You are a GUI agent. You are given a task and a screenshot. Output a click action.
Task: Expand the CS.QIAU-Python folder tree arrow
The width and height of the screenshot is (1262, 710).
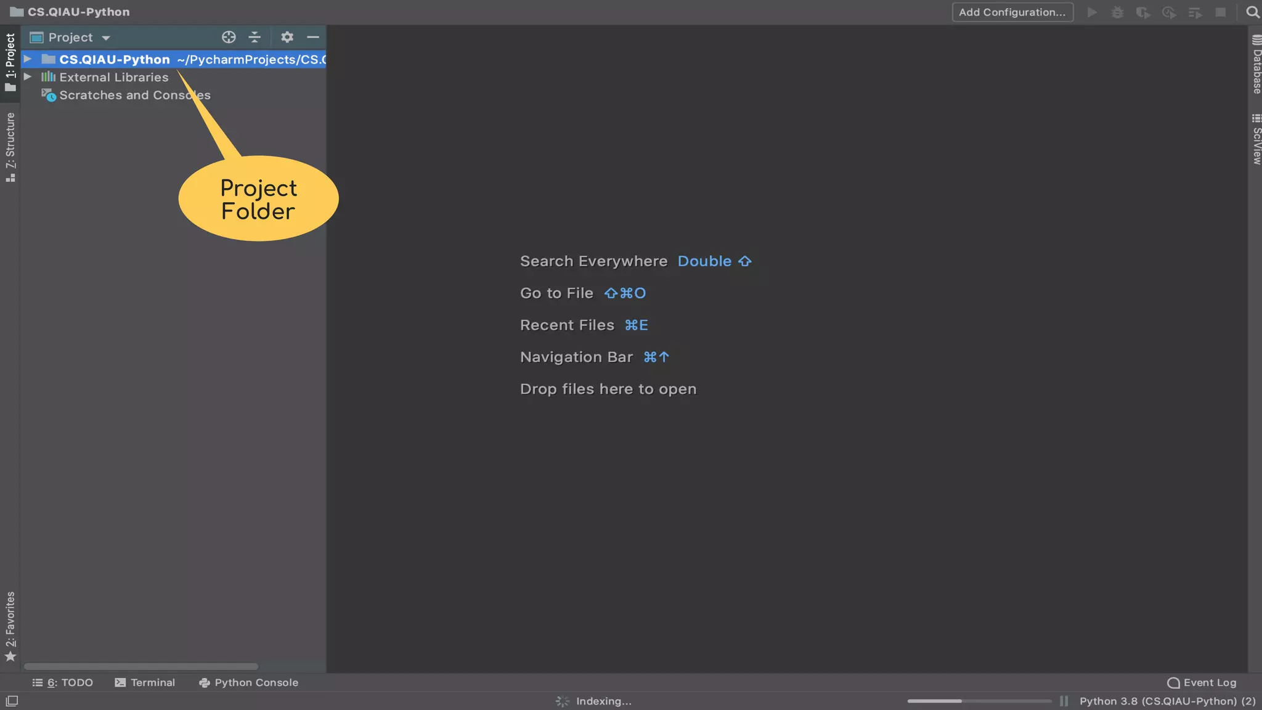[x=28, y=59]
